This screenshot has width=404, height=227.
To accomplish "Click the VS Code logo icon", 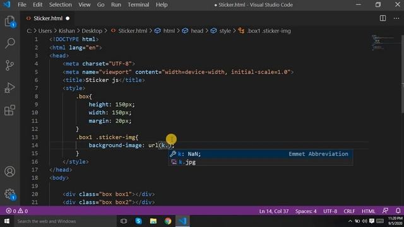I will (7, 4).
